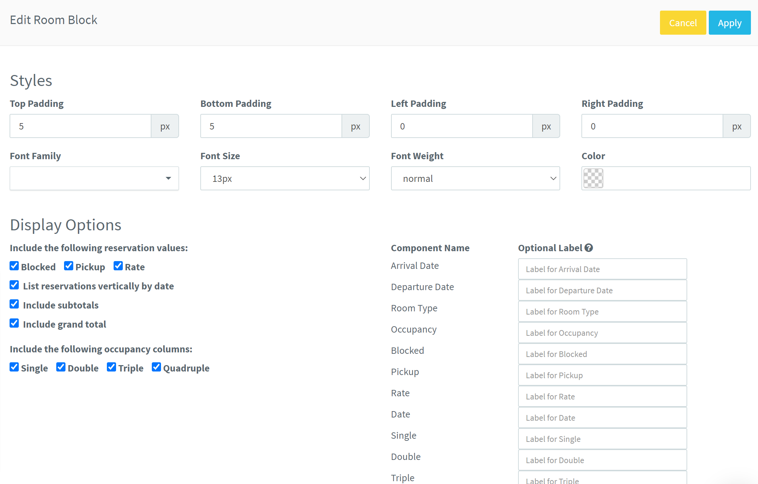This screenshot has width=758, height=484.
Task: Uncheck the Single occupancy column
Action: 14,367
